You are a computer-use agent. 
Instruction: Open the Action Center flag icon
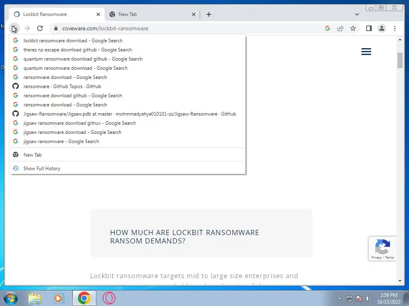click(x=359, y=298)
